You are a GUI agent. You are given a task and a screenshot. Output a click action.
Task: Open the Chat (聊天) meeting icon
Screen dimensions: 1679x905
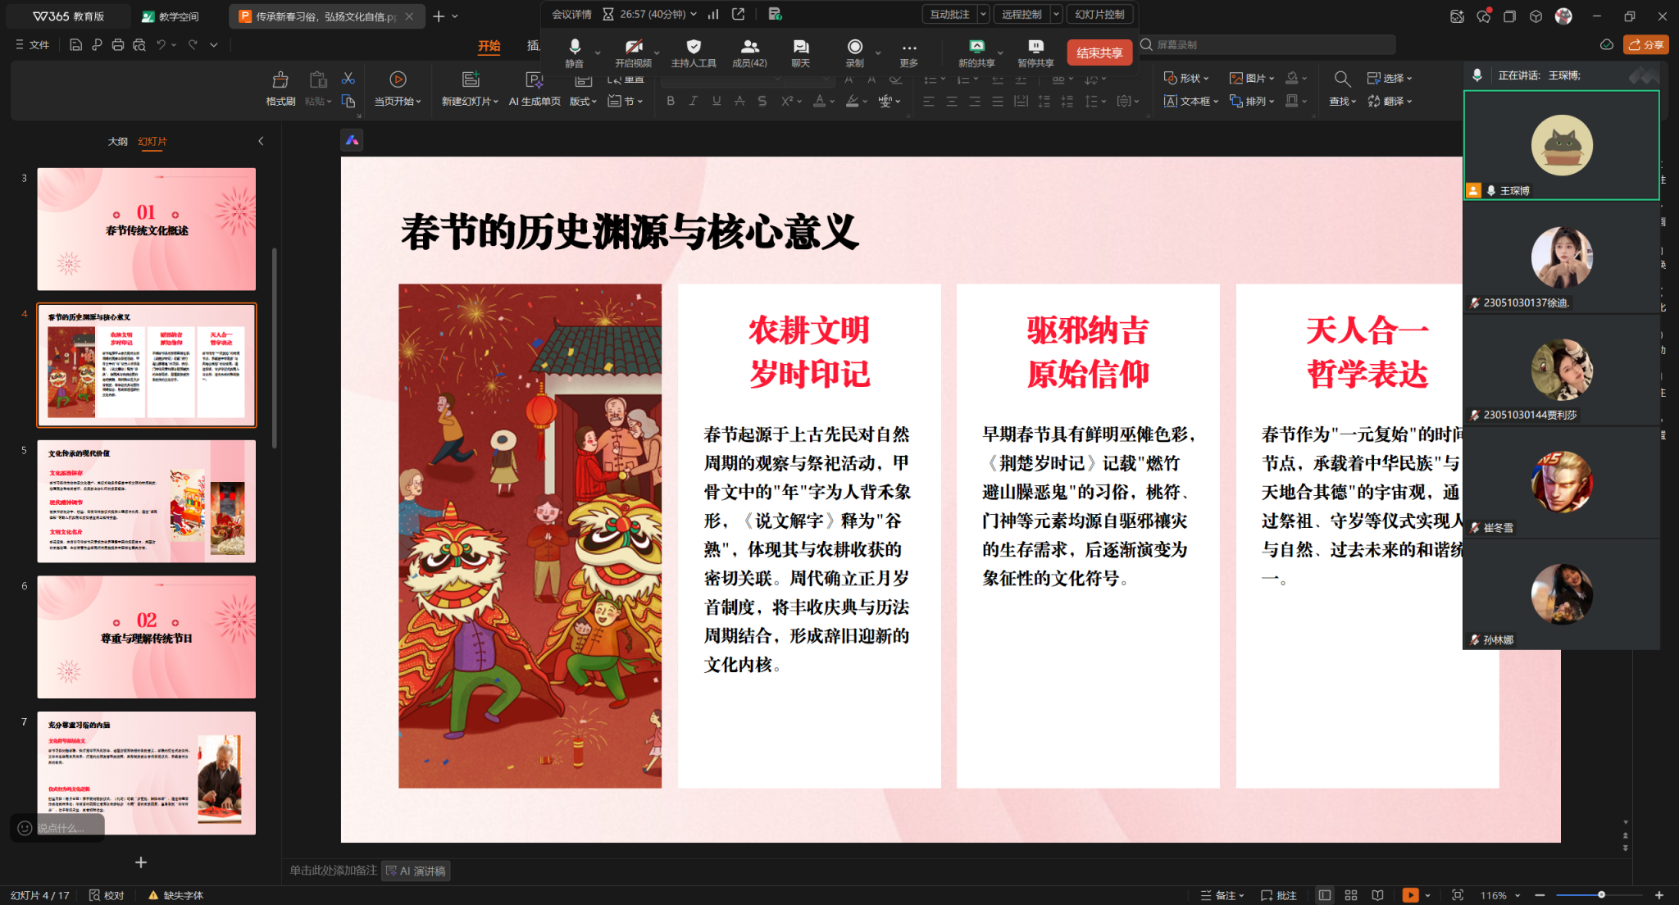(x=800, y=48)
